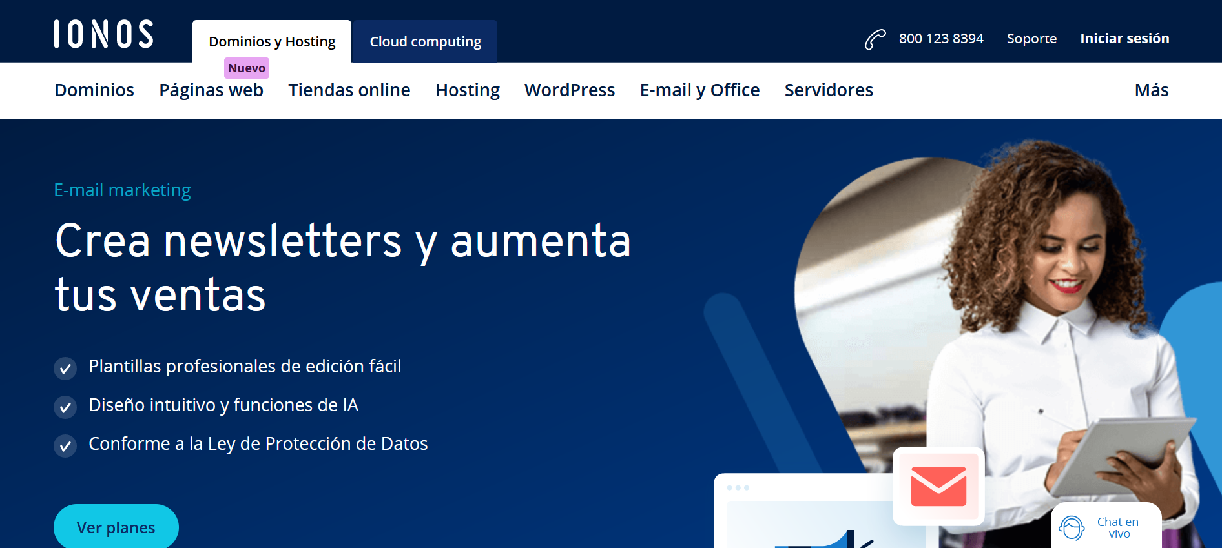
Task: Open the Servidores menu
Action: coord(829,90)
